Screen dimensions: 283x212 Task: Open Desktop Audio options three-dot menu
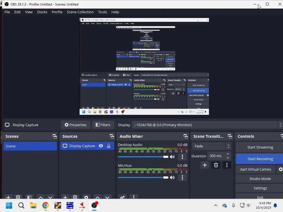182,157
